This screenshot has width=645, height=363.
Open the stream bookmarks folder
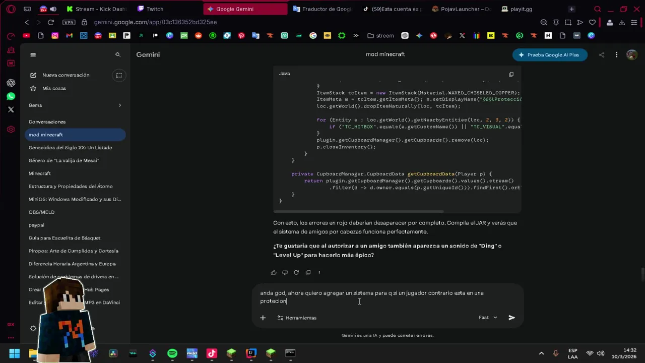click(x=381, y=35)
